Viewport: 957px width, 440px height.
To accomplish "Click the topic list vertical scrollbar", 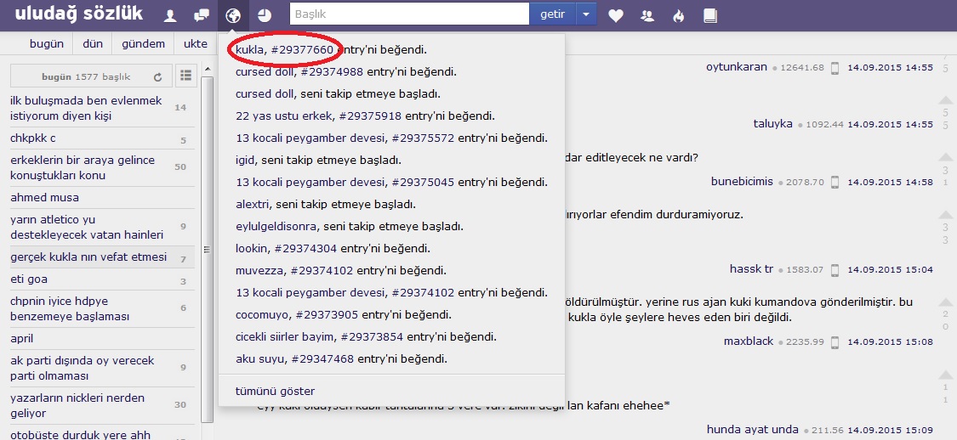I will click(207, 249).
